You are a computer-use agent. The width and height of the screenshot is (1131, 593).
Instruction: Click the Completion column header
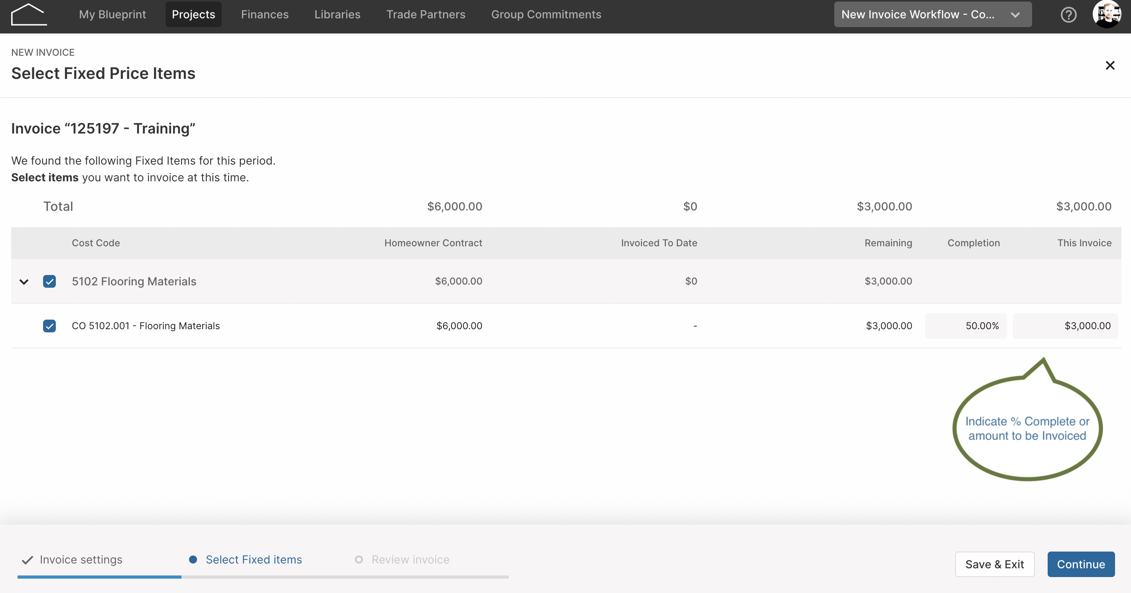pos(973,243)
